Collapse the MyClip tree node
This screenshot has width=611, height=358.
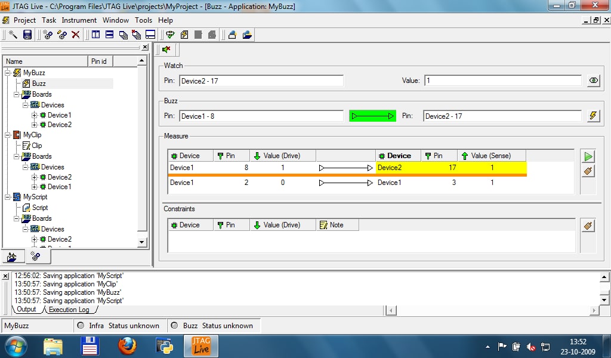7,135
